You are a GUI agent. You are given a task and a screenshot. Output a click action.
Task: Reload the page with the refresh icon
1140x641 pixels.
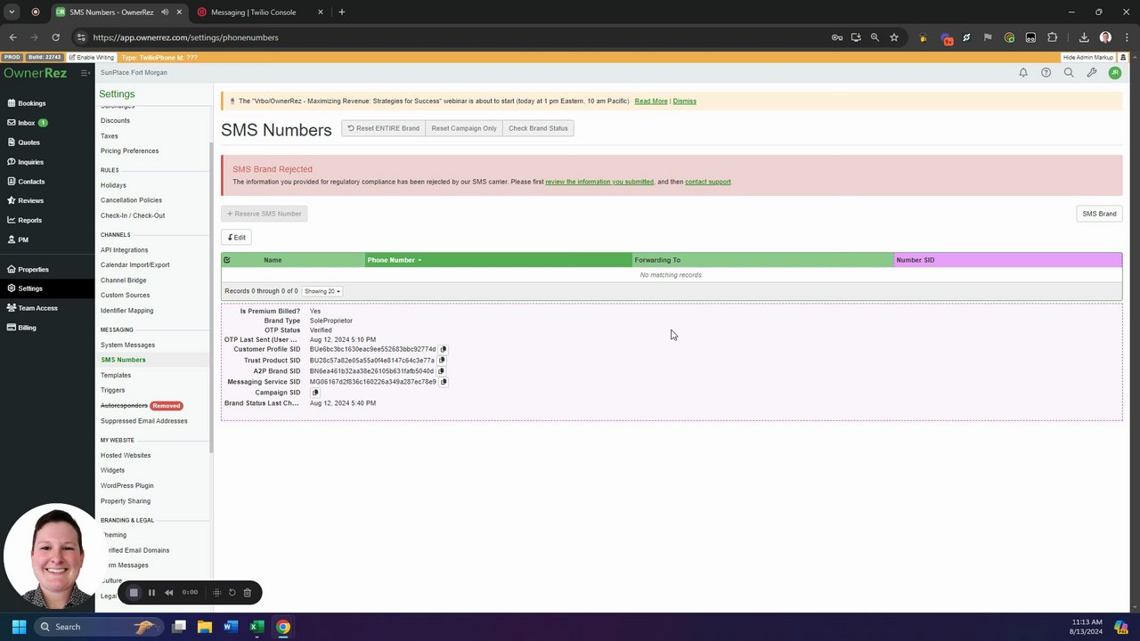coord(55,37)
